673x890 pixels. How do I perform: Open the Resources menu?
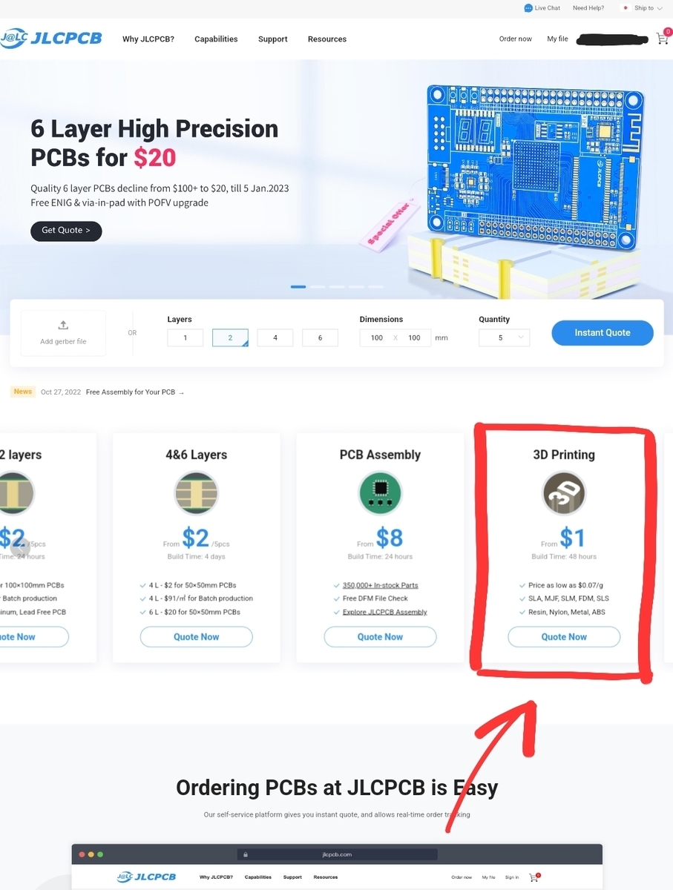click(x=327, y=39)
